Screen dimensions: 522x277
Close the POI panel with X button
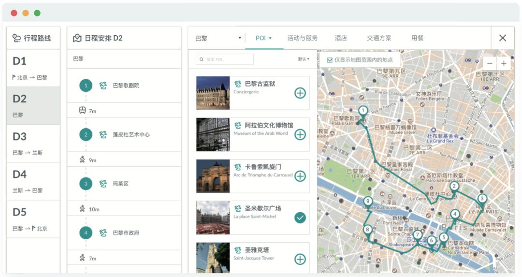tap(503, 38)
